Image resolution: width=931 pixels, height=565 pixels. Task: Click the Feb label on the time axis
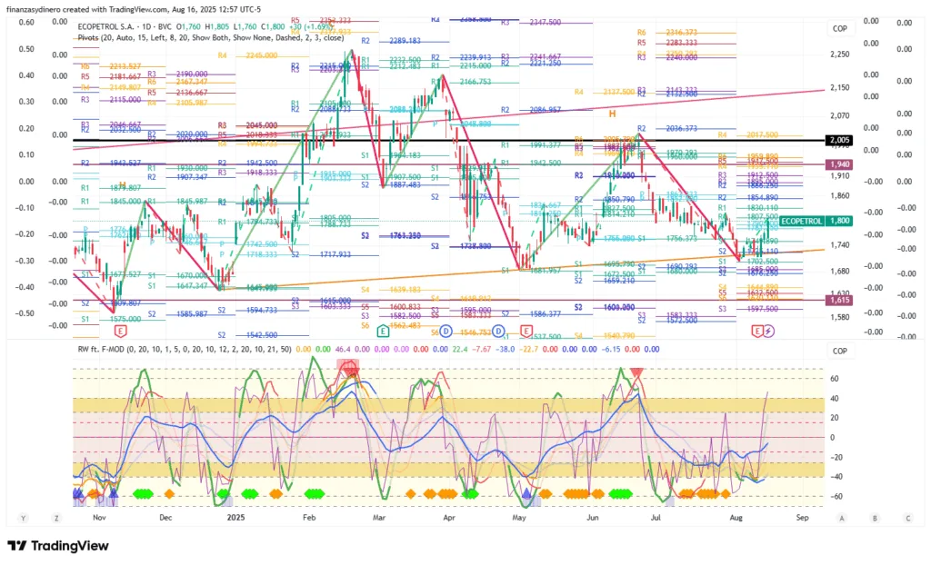pyautogui.click(x=309, y=518)
